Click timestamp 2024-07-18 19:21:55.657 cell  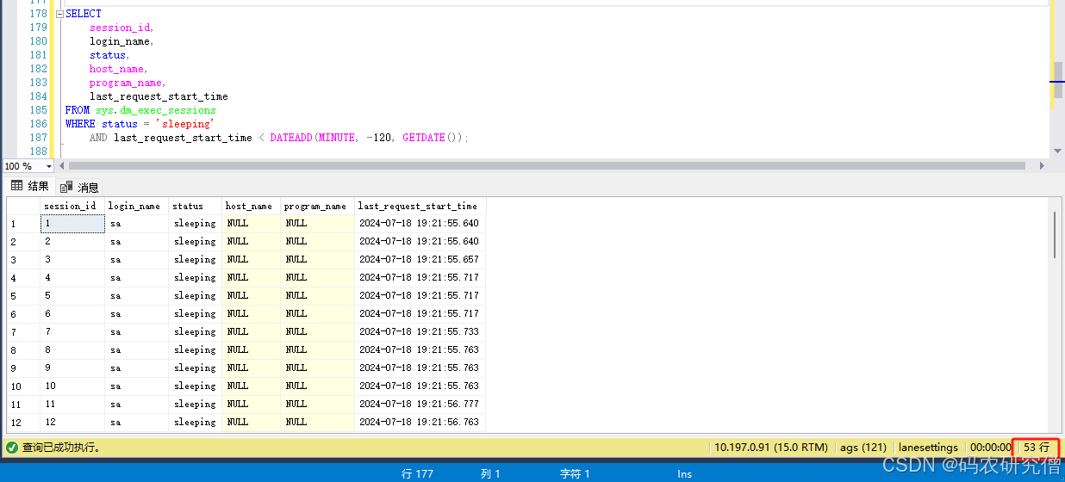420,260
